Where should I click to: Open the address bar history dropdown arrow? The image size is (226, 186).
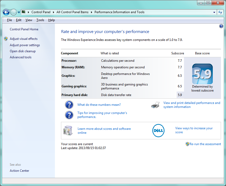[x=214, y=12]
